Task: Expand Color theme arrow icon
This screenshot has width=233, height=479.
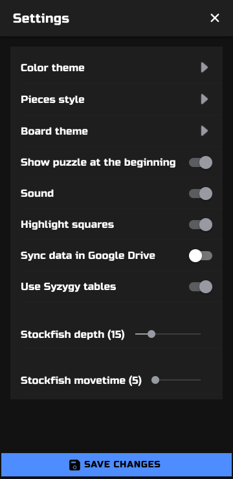Action: click(205, 67)
